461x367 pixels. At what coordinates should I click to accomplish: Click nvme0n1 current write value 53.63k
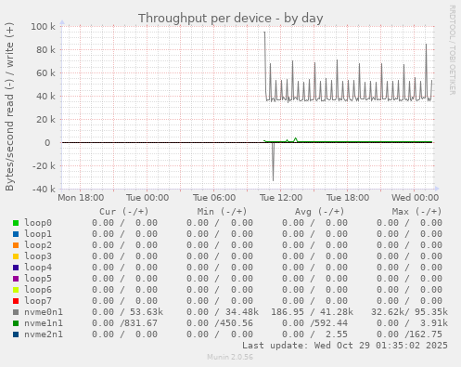pos(147,312)
